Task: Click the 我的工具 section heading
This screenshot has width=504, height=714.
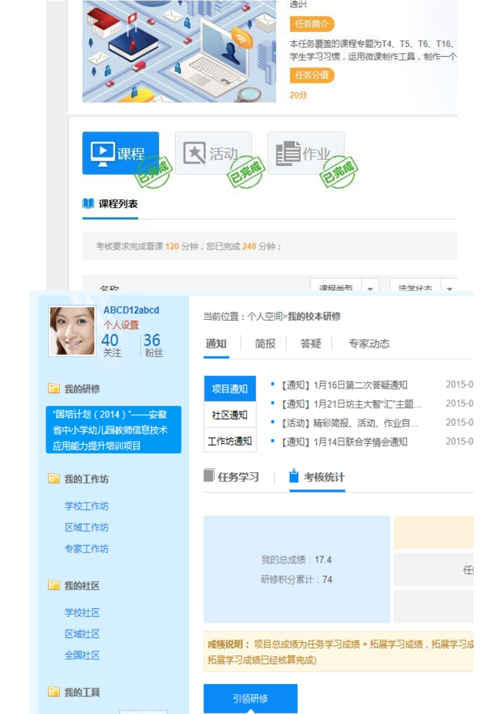Action: (x=82, y=692)
